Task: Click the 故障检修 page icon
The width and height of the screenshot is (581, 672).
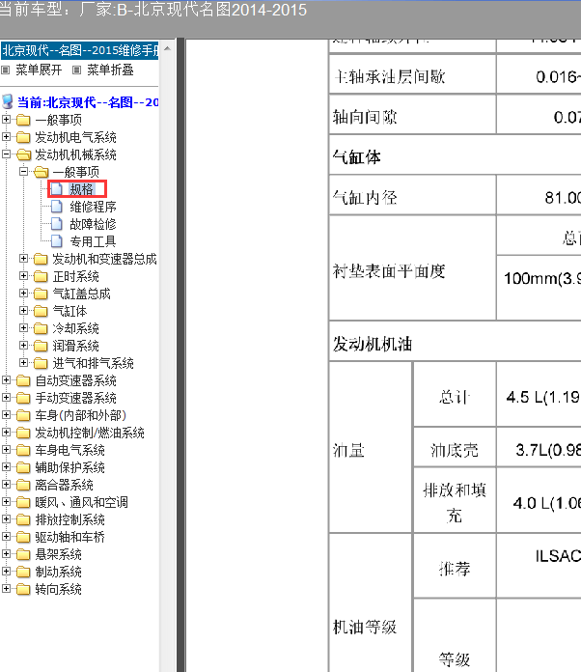Action: coord(57,224)
